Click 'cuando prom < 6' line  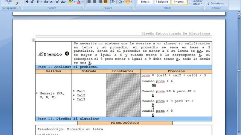point(157,81)
